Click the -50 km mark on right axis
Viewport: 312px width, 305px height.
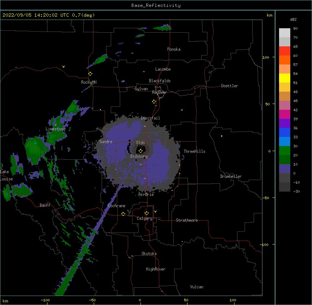click(266, 198)
